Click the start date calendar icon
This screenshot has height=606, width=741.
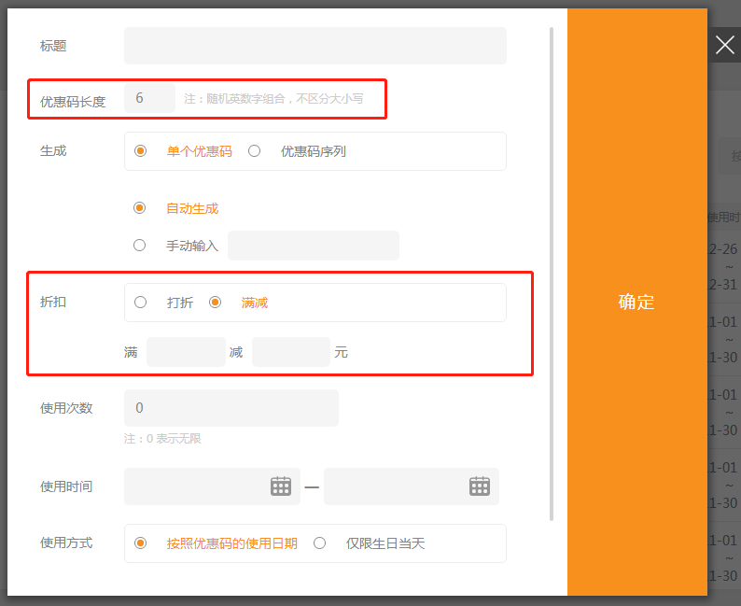coord(281,486)
